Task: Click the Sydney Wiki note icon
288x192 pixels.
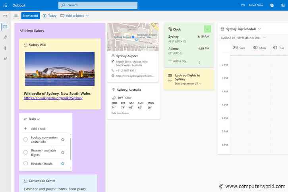Action: (x=25, y=45)
